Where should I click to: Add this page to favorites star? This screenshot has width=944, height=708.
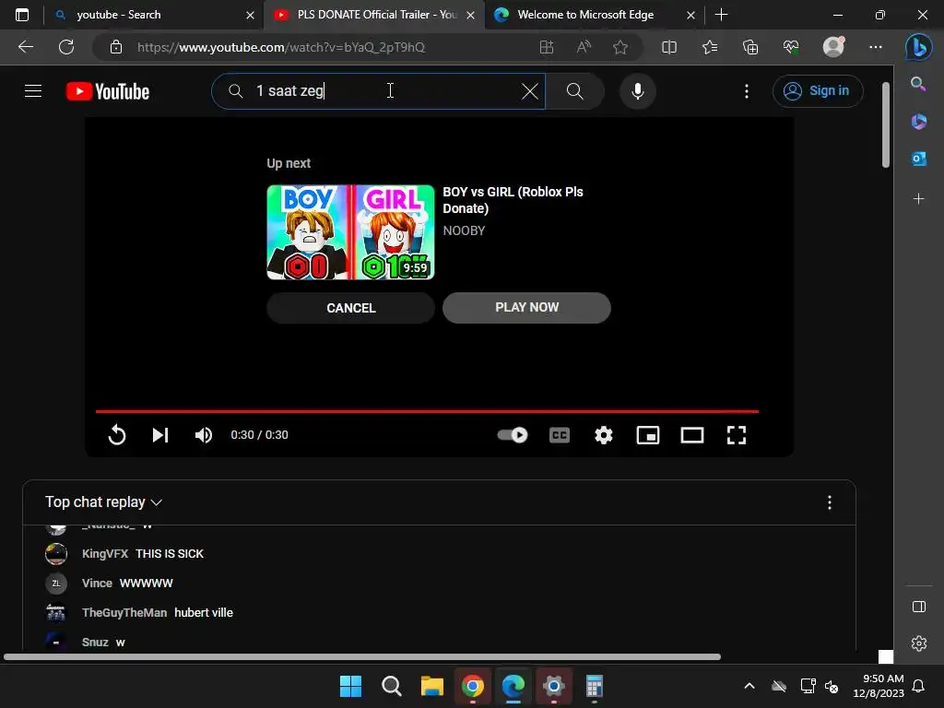tap(620, 47)
